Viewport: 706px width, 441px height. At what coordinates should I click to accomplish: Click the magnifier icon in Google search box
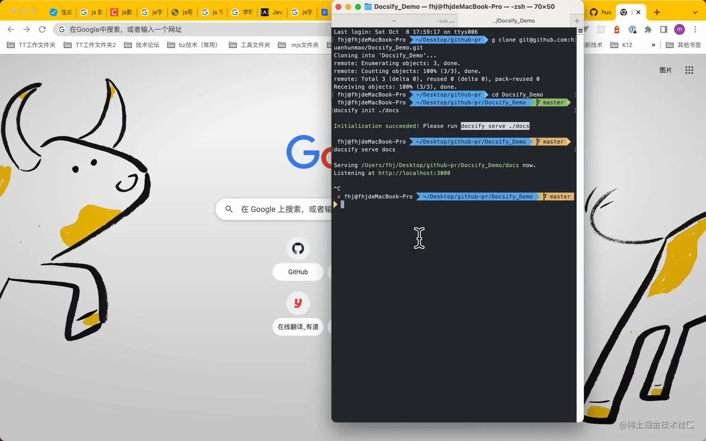pos(229,209)
